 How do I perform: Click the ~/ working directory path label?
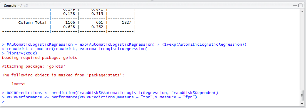(x=20, y=6)
